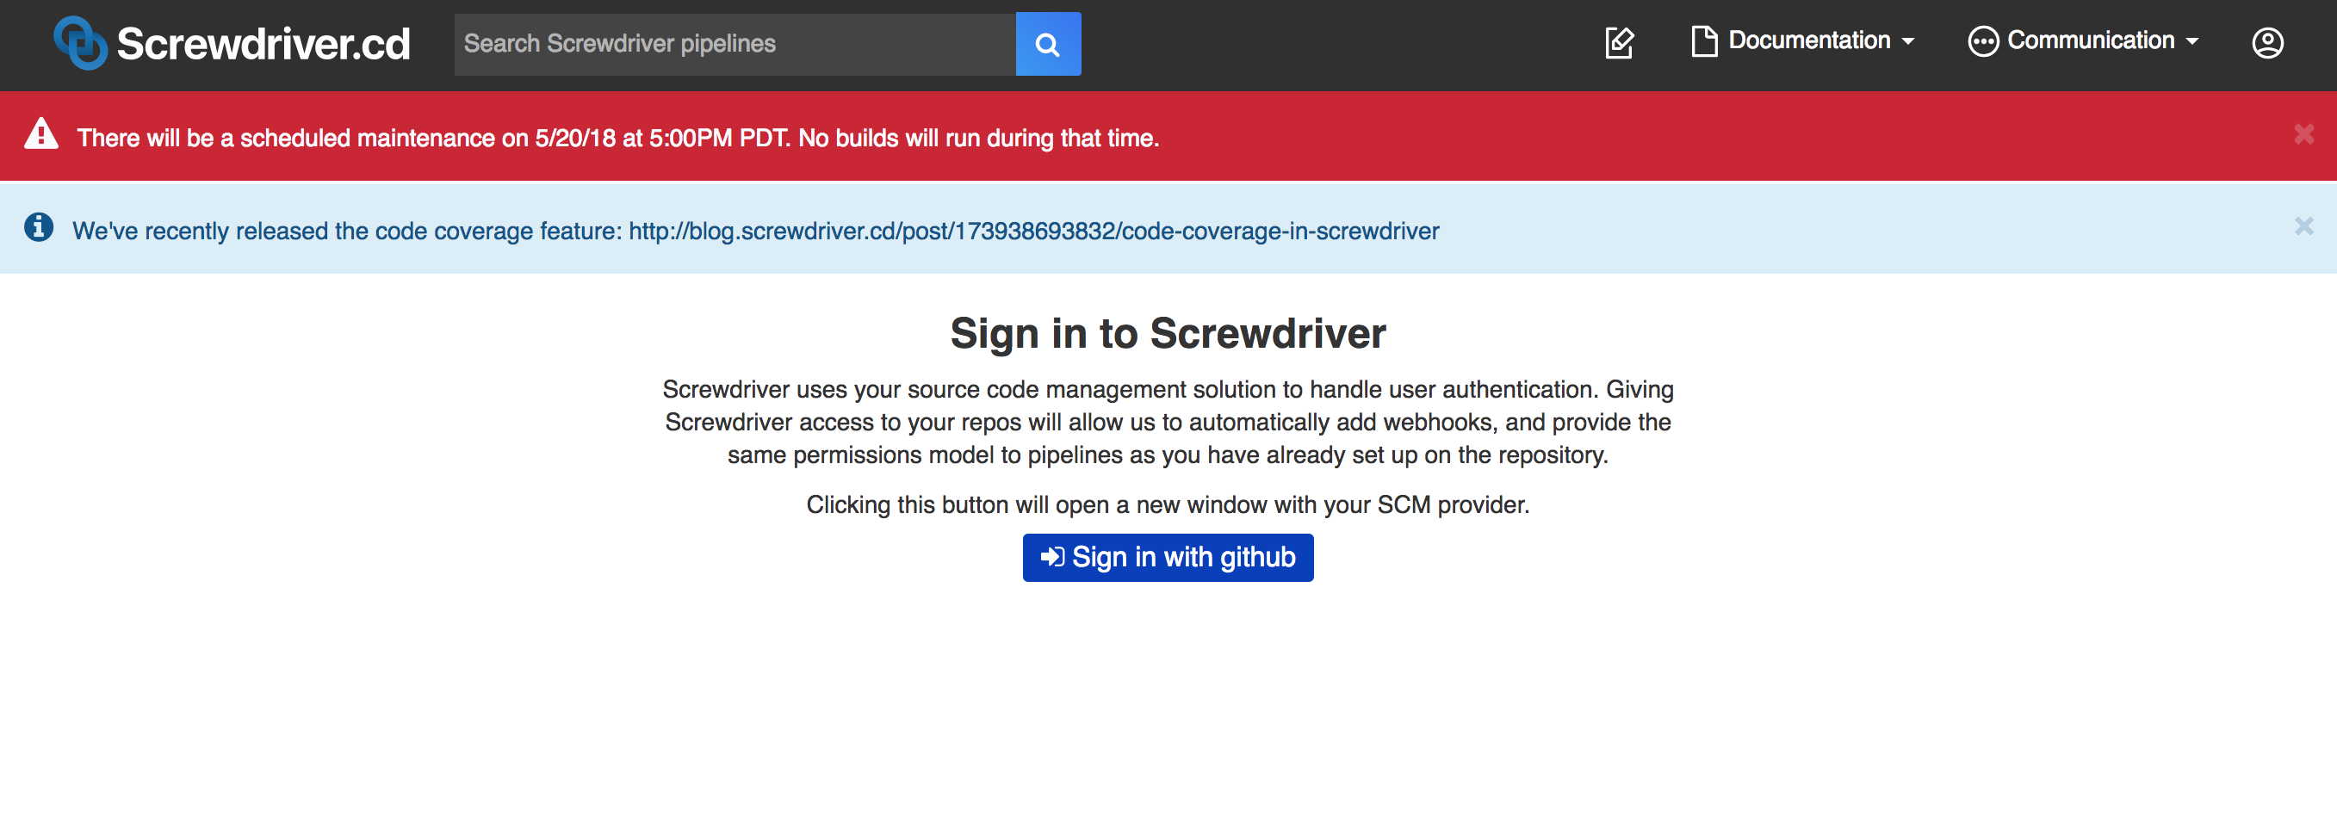Open the code coverage blog post link

[x=1033, y=232]
